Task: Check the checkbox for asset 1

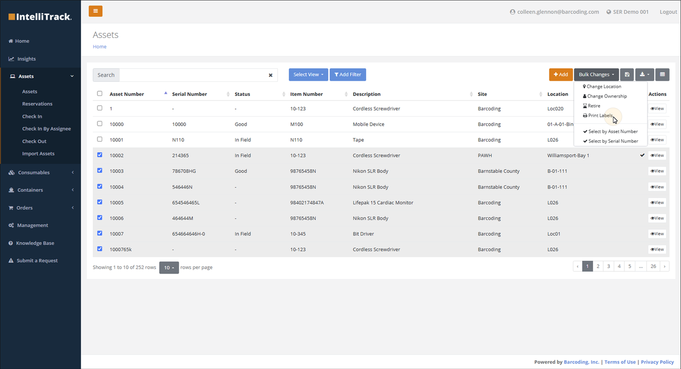Action: coord(100,108)
